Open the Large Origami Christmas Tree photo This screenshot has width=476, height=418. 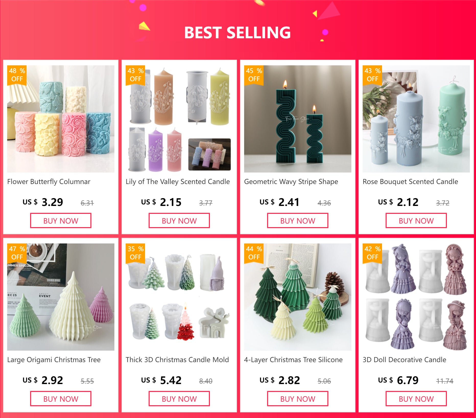pyautogui.click(x=61, y=297)
